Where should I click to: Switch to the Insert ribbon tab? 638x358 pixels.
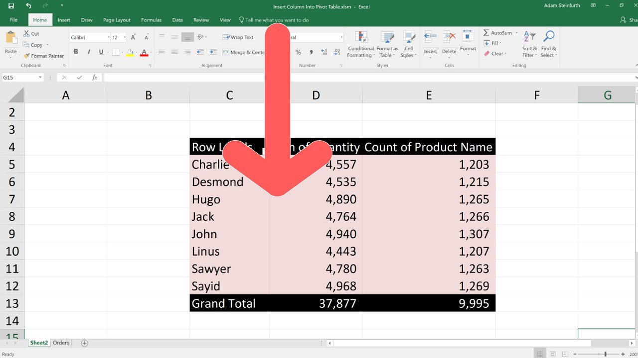[64, 20]
